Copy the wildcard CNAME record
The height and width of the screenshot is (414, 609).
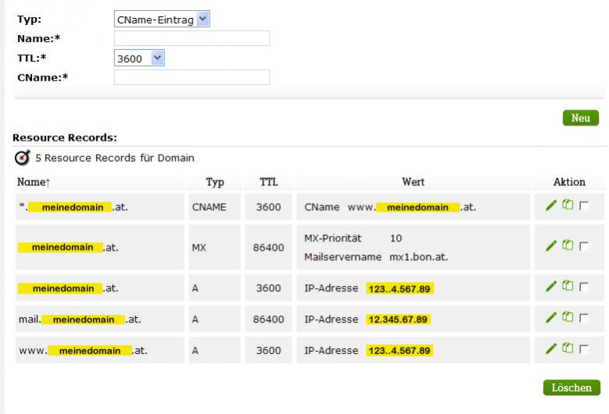pos(568,205)
